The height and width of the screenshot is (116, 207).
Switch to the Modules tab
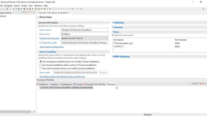point(50,80)
